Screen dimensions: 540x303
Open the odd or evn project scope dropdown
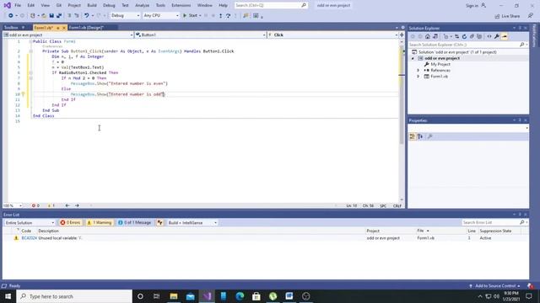67,35
